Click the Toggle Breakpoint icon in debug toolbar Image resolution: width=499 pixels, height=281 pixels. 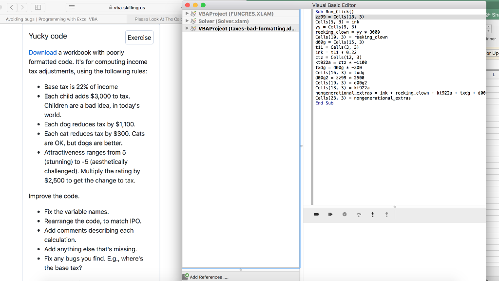316,215
